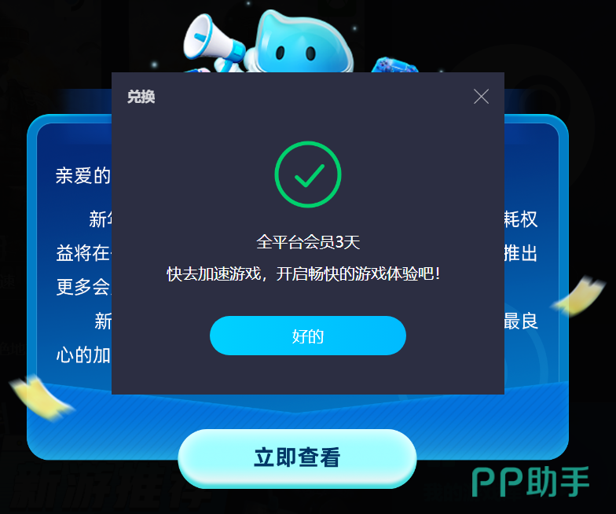This screenshot has width=616, height=514.
Task: Click the yellow ticket on the right
Action: pyautogui.click(x=578, y=296)
